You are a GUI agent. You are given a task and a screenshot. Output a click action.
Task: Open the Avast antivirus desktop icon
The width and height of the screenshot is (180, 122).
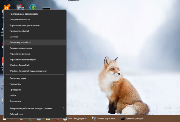point(6,8)
